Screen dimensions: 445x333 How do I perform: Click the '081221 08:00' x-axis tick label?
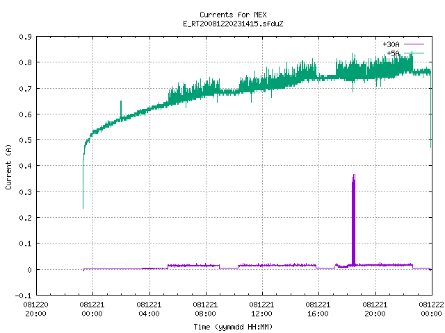[205, 309]
